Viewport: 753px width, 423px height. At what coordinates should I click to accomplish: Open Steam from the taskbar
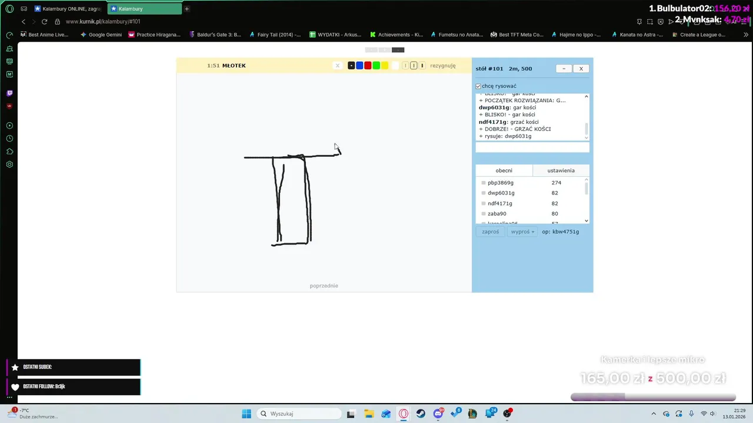pos(421,414)
